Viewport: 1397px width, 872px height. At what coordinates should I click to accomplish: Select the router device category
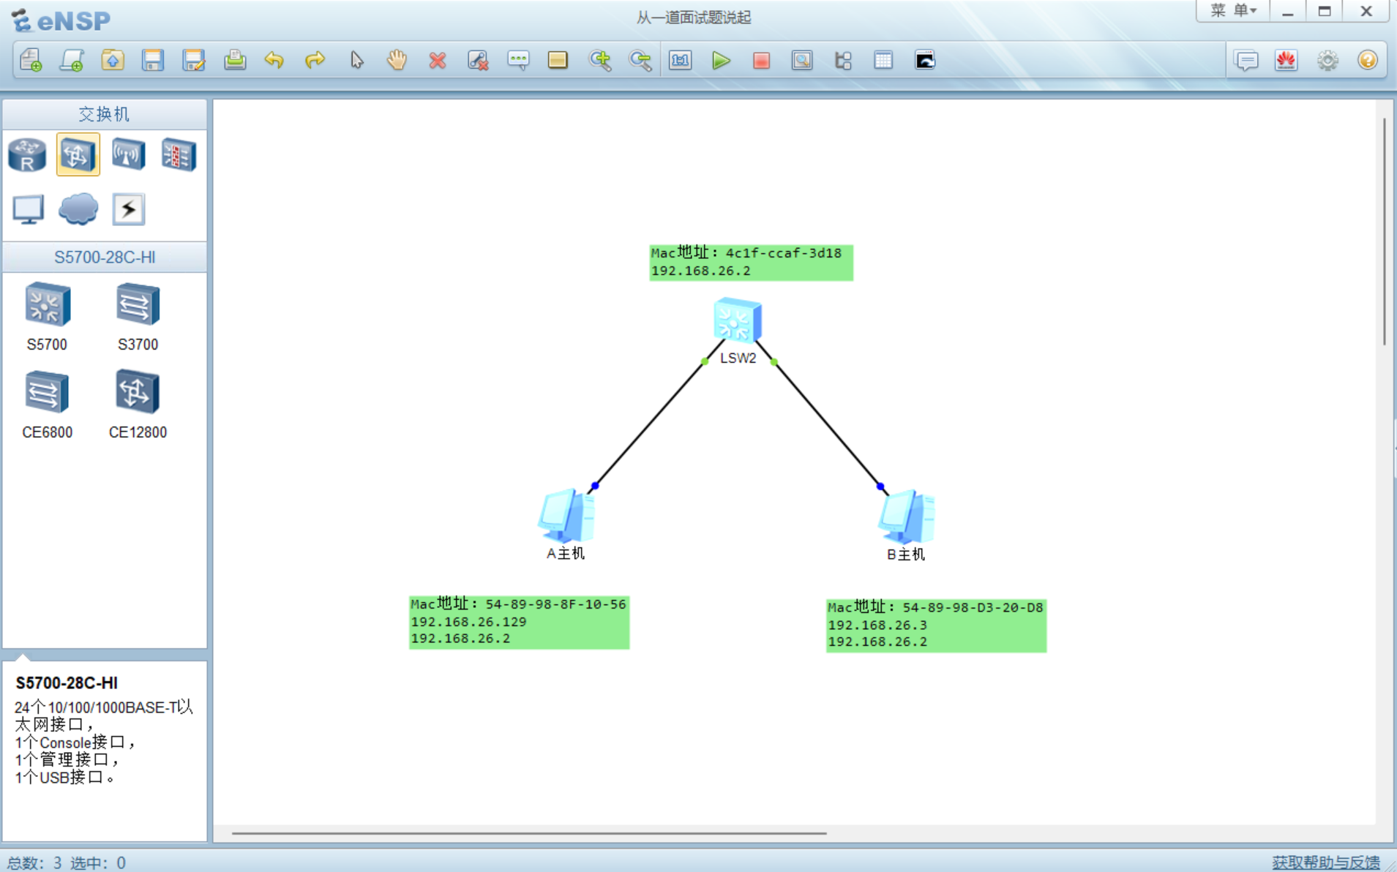tap(28, 154)
